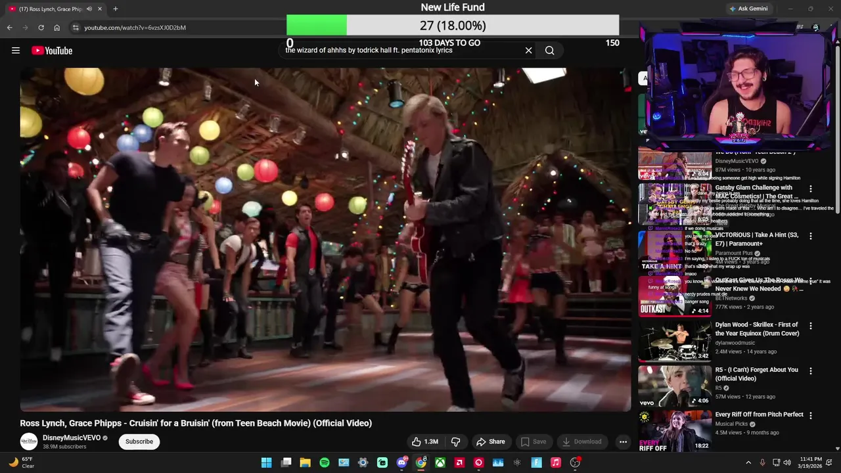Open Spotify from the taskbar
841x473 pixels.
tap(325, 462)
